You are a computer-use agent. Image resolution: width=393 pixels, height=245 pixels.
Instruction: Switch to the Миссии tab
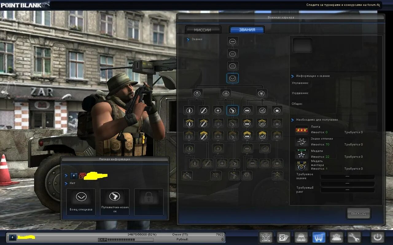pos(203,30)
